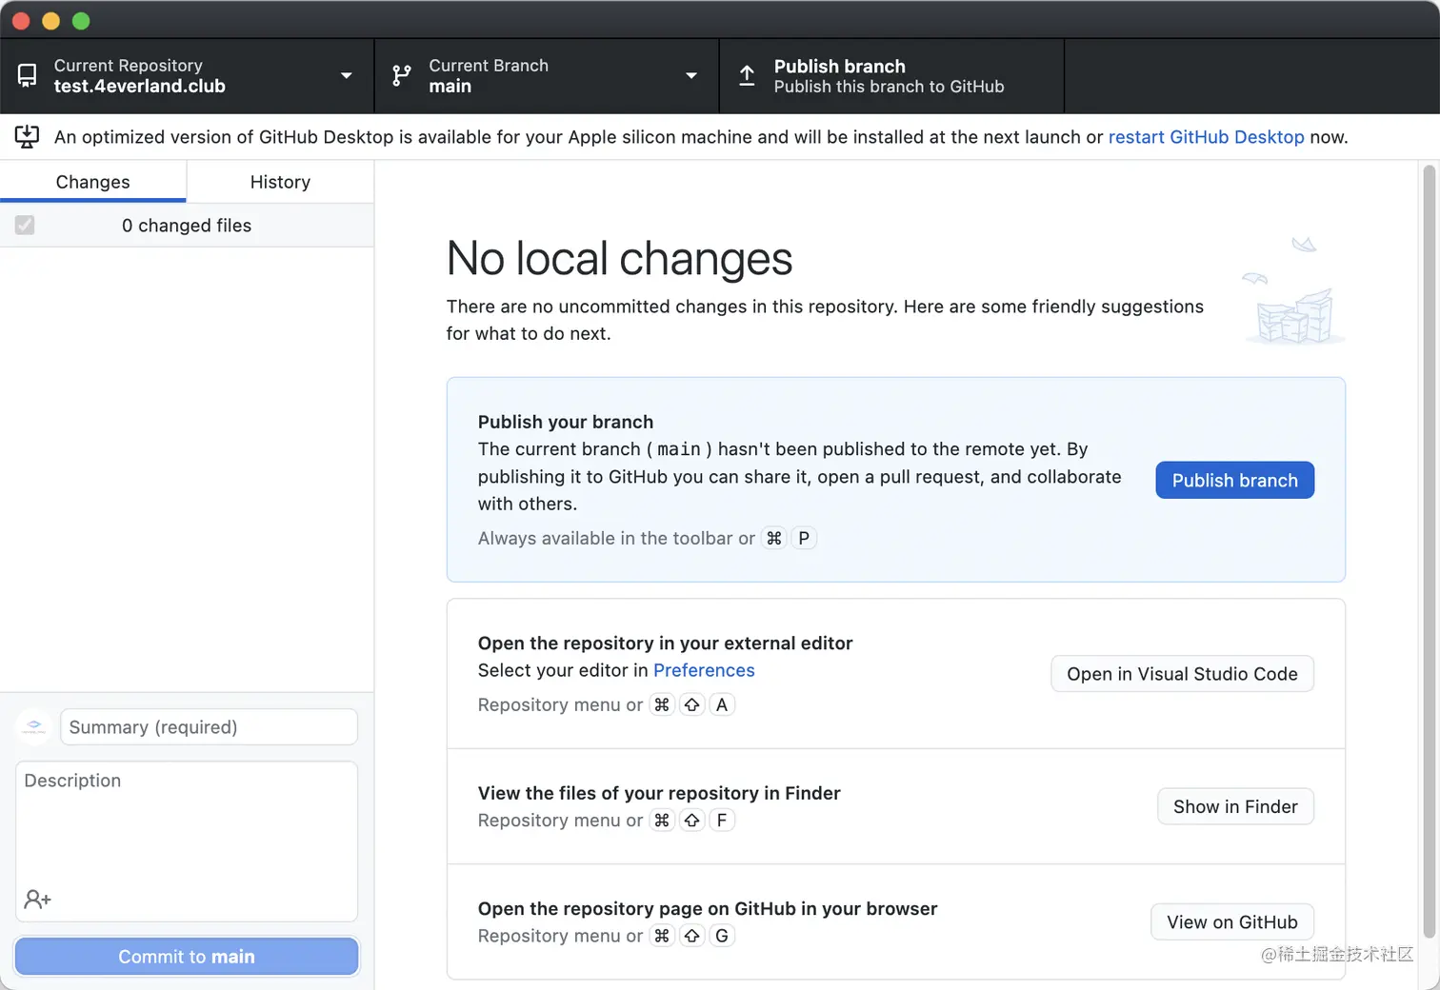Screen dimensions: 1440x990
Task: Click the publish upload arrow icon
Action: (748, 76)
